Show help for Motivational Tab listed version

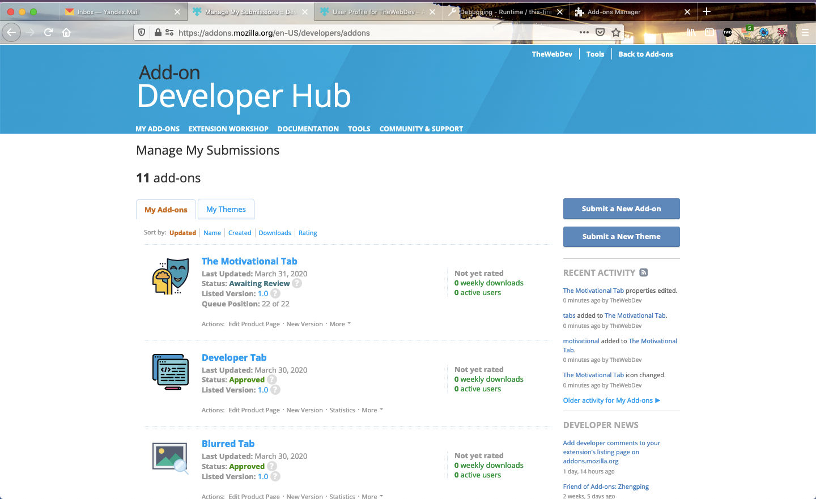pos(275,293)
